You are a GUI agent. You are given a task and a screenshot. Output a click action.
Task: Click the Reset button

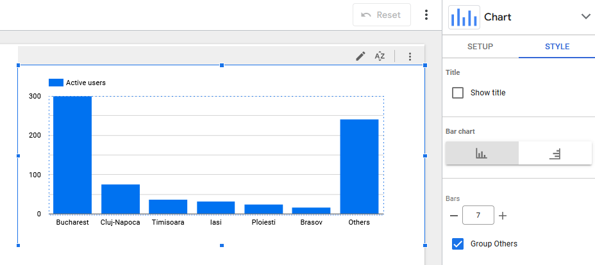coord(381,15)
